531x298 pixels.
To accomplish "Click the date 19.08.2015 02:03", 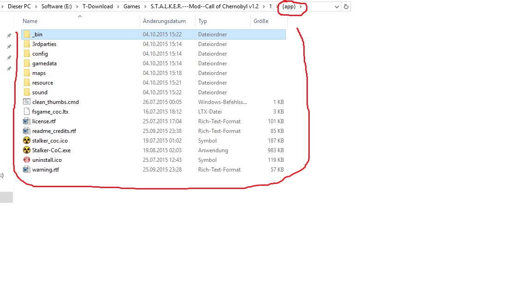I will tap(162, 150).
